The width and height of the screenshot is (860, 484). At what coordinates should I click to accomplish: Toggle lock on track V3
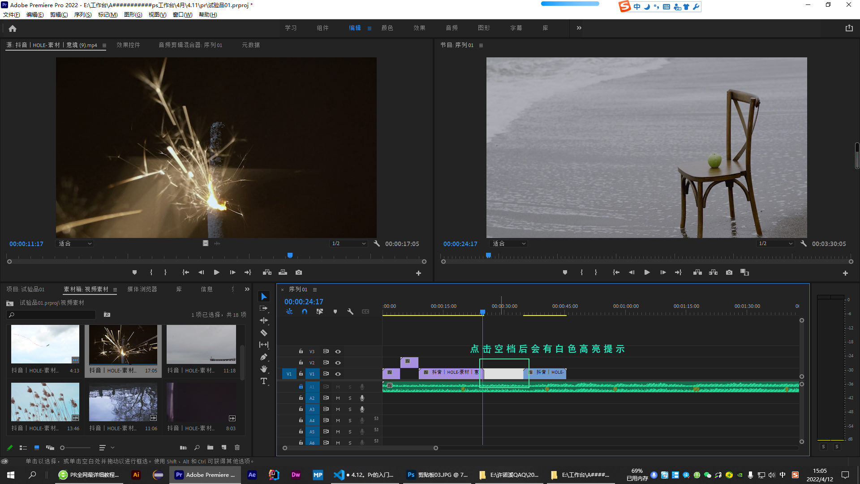[x=301, y=351]
